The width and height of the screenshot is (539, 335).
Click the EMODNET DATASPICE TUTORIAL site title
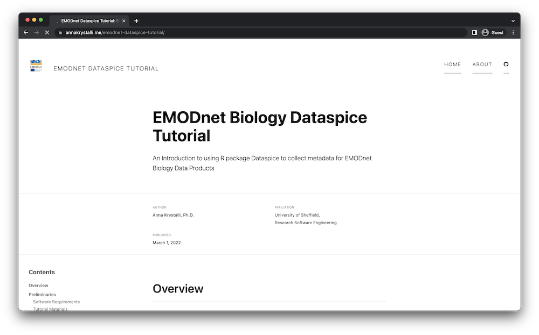point(106,69)
